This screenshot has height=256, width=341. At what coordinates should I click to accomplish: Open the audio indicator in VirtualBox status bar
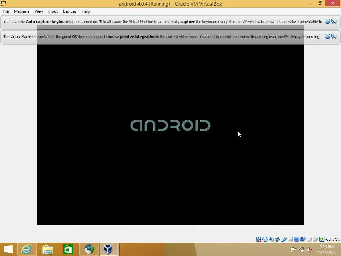pyautogui.click(x=271, y=239)
